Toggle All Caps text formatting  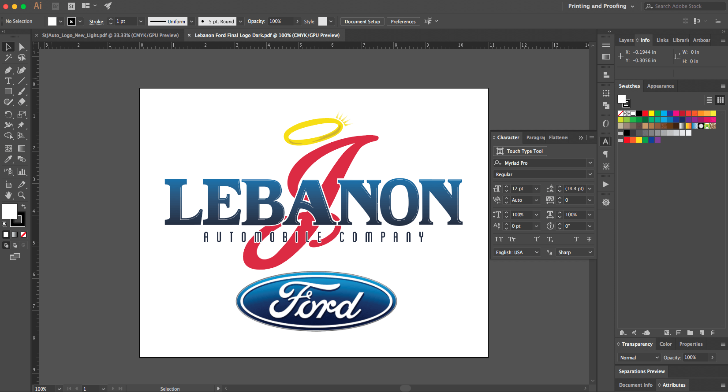click(x=498, y=239)
